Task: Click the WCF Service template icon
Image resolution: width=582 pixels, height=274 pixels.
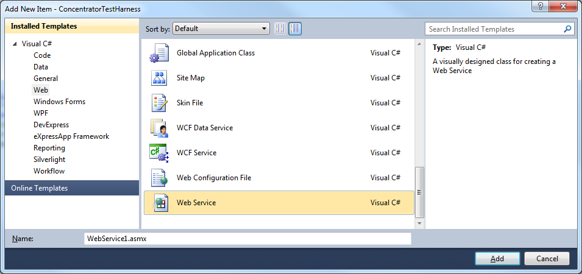Action: coord(158,153)
